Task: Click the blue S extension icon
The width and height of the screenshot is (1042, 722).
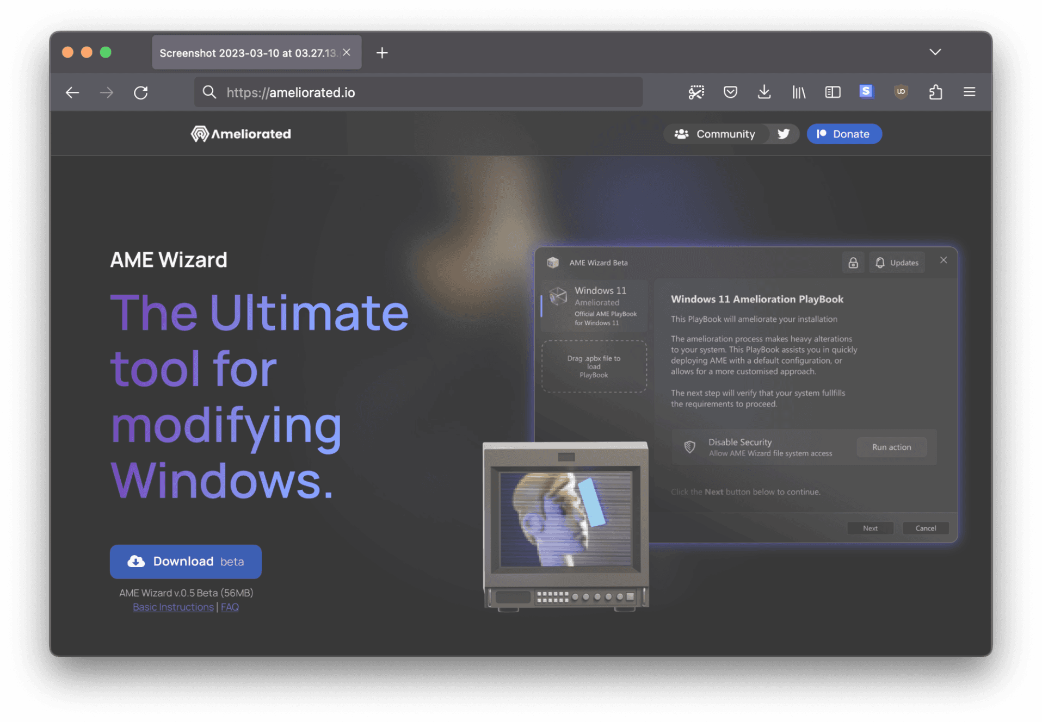Action: click(866, 91)
